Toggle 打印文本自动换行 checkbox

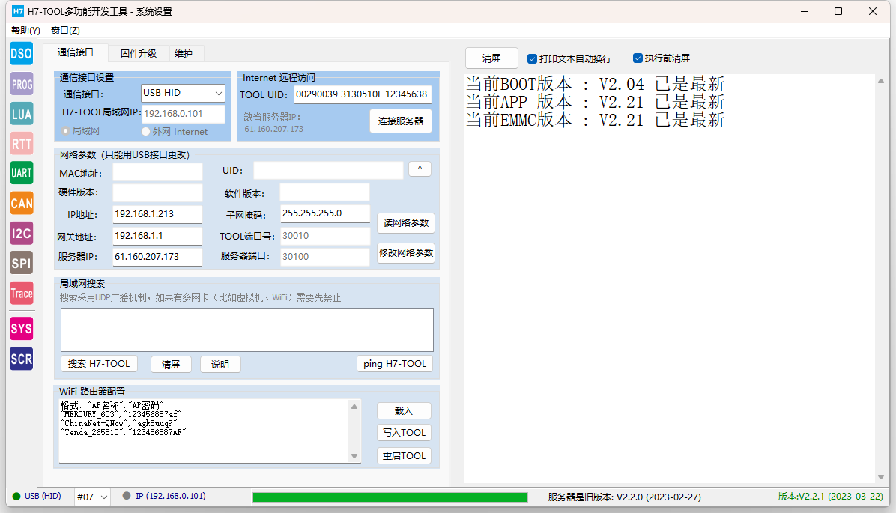click(532, 59)
